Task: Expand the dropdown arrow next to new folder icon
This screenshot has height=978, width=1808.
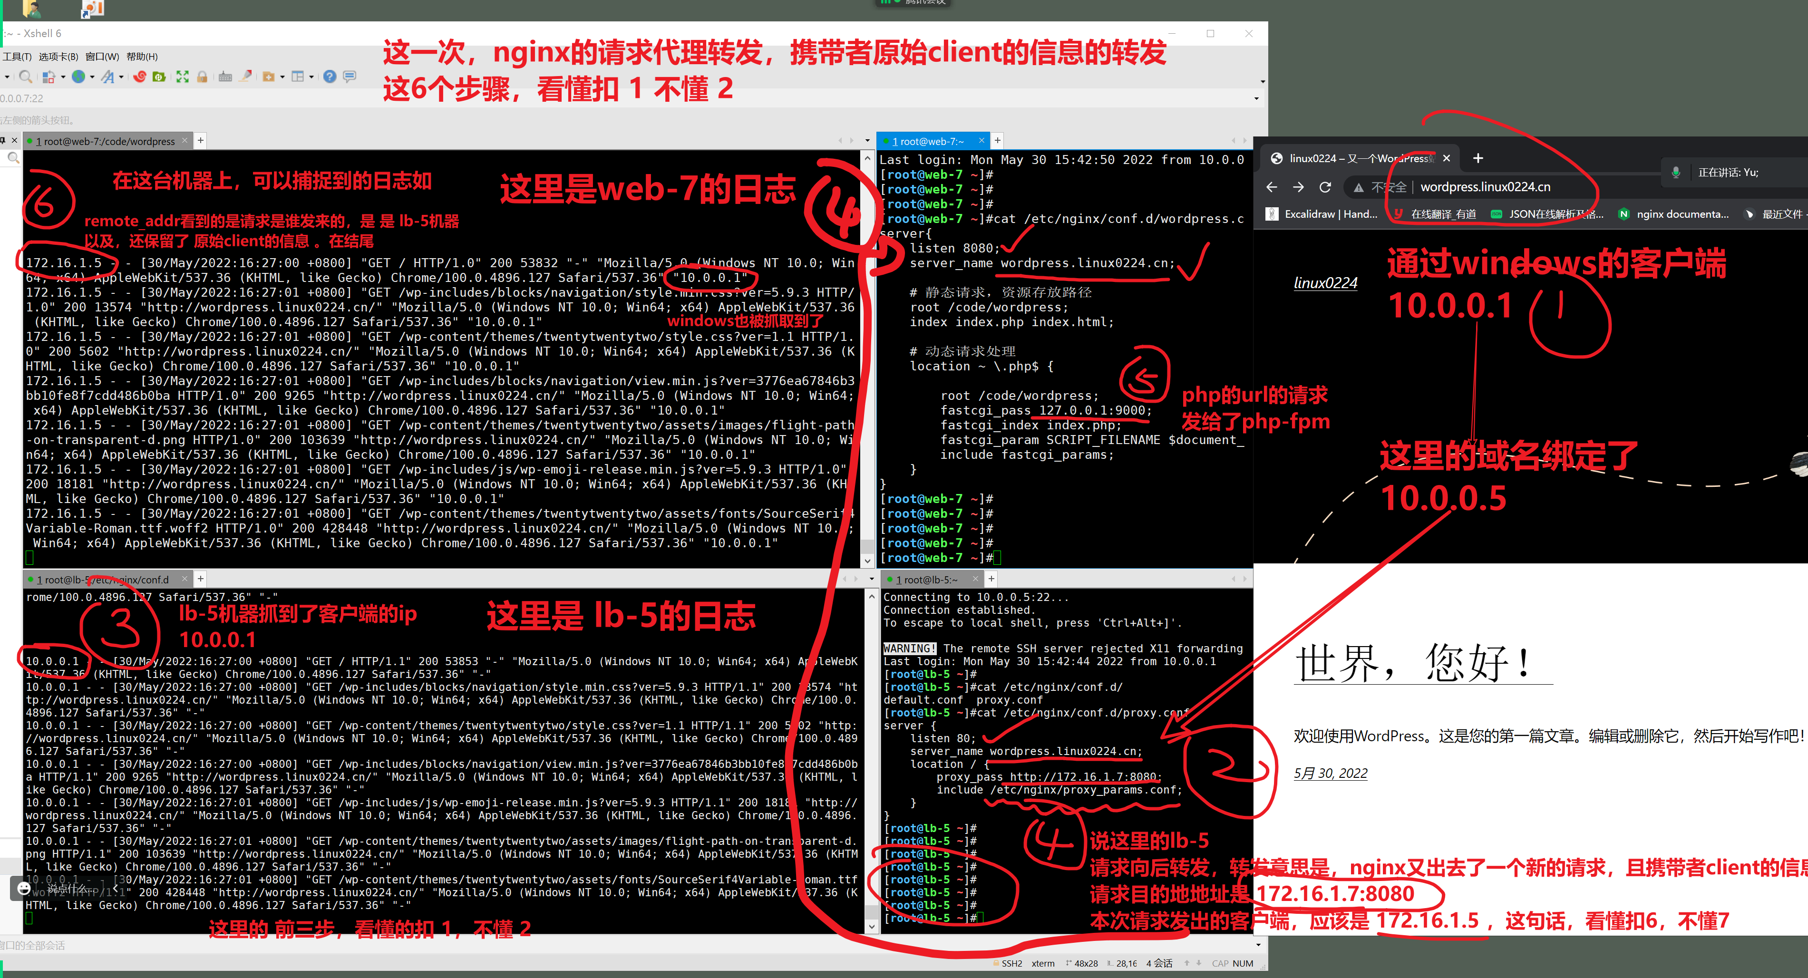Action: pyautogui.click(x=282, y=77)
